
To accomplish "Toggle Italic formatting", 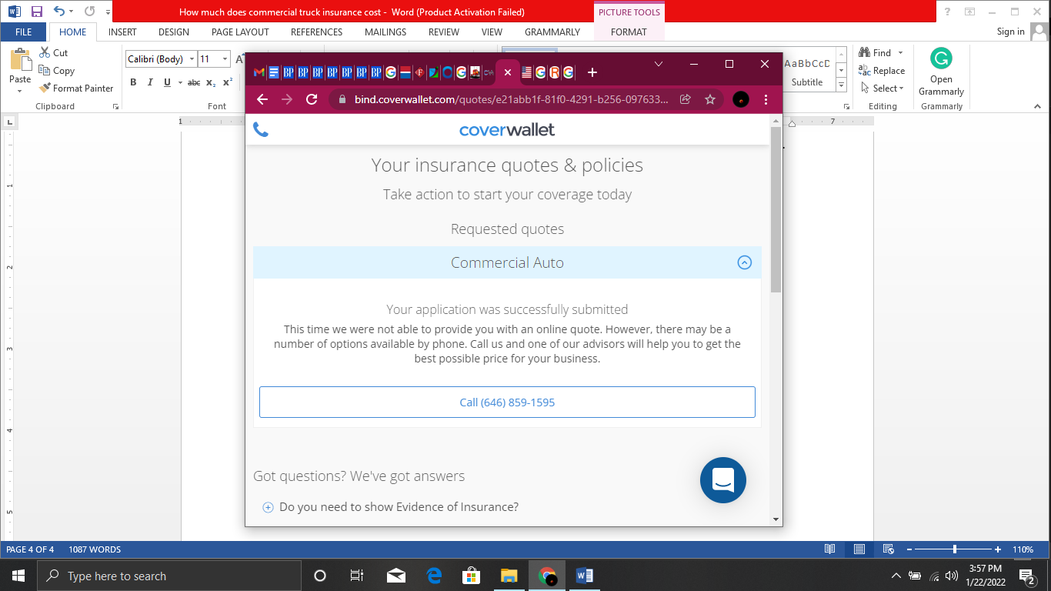I will [150, 82].
